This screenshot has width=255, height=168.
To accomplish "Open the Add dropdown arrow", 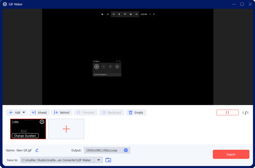I will [24, 112].
